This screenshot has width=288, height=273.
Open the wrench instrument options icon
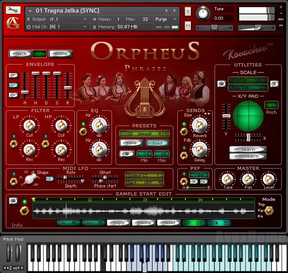[13, 10]
